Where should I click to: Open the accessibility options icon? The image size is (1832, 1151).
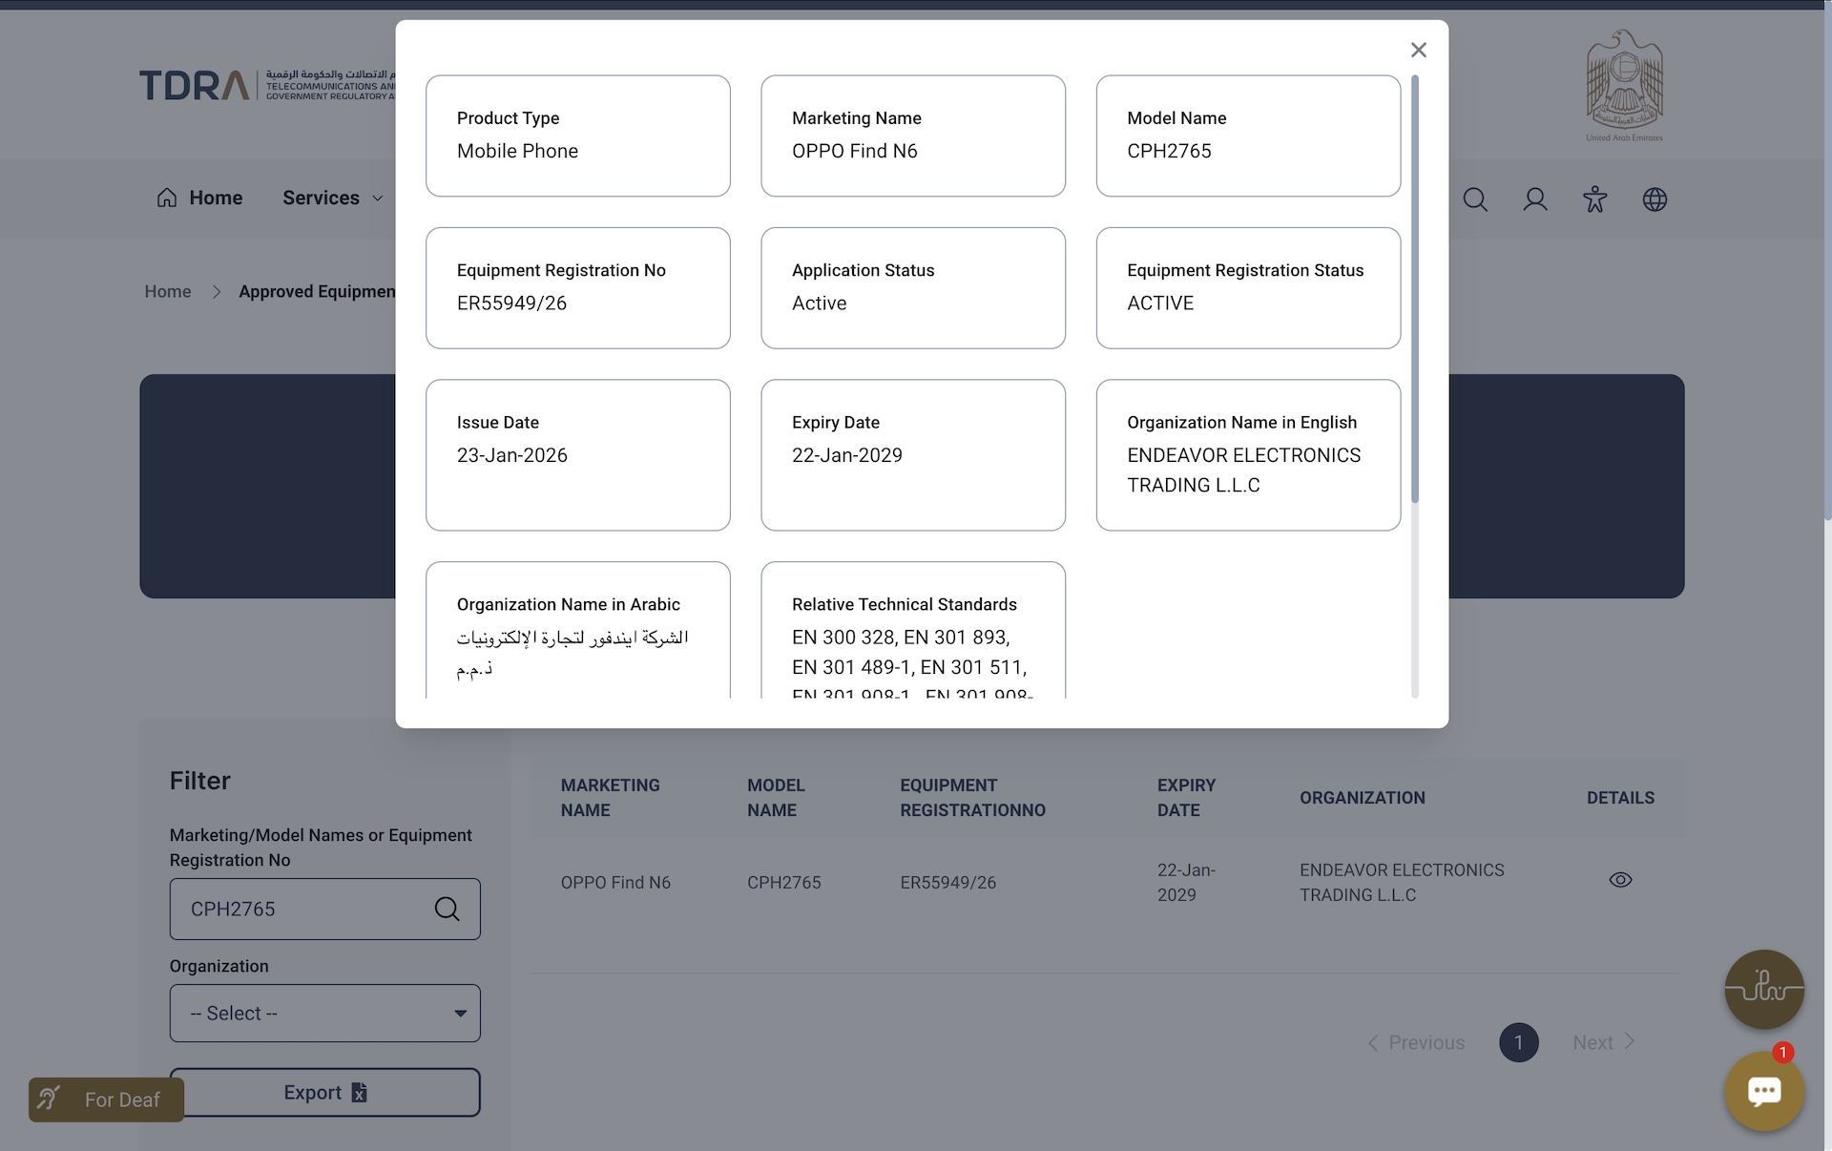tap(1594, 199)
